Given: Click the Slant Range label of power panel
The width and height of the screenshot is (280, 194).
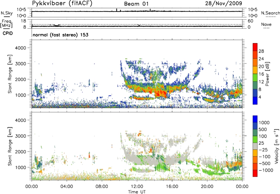Looking at the screenshot, I should [10, 74].
